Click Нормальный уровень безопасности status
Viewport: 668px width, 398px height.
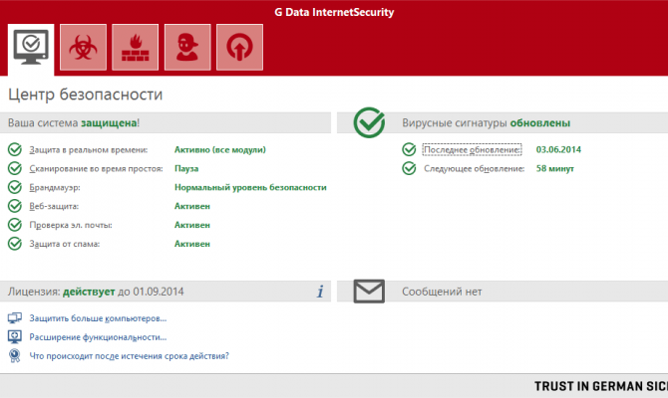coord(250,187)
